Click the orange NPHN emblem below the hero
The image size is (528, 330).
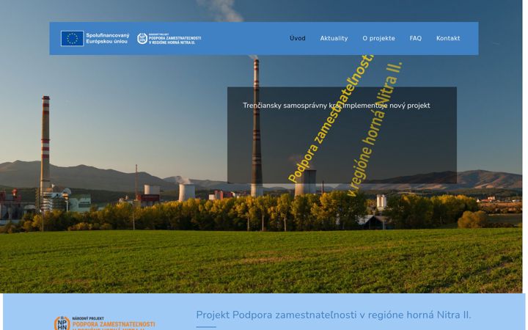(62, 323)
